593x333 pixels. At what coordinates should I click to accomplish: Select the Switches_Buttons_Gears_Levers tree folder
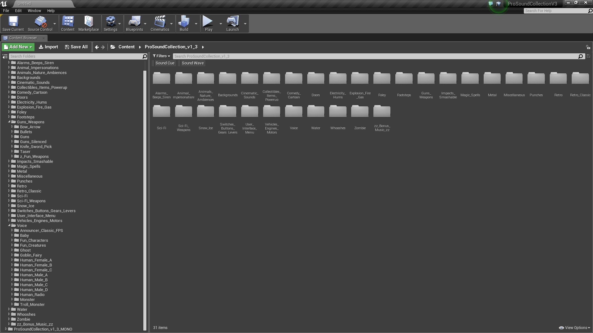46,211
